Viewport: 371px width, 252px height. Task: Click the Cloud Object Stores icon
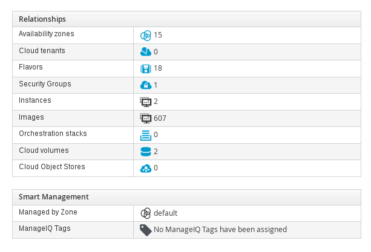pos(145,168)
